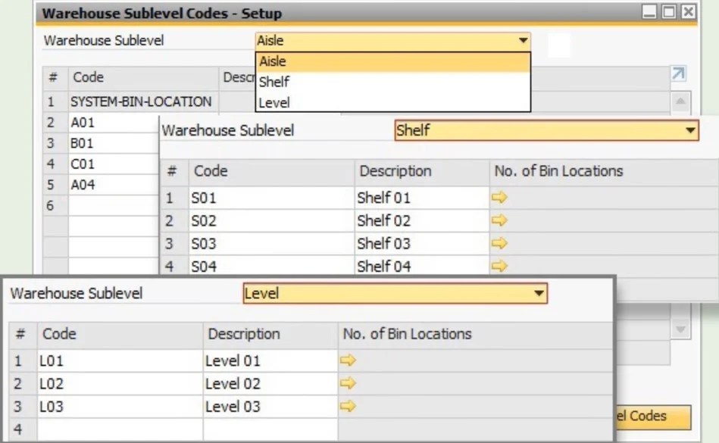
Task: Open the Warehouse Sublevel dropdown showing Shelf
Action: pos(690,129)
